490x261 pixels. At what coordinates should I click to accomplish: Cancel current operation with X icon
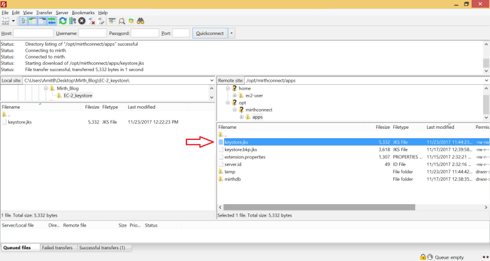click(82, 21)
